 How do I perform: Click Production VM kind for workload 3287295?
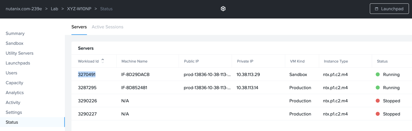click(x=300, y=88)
